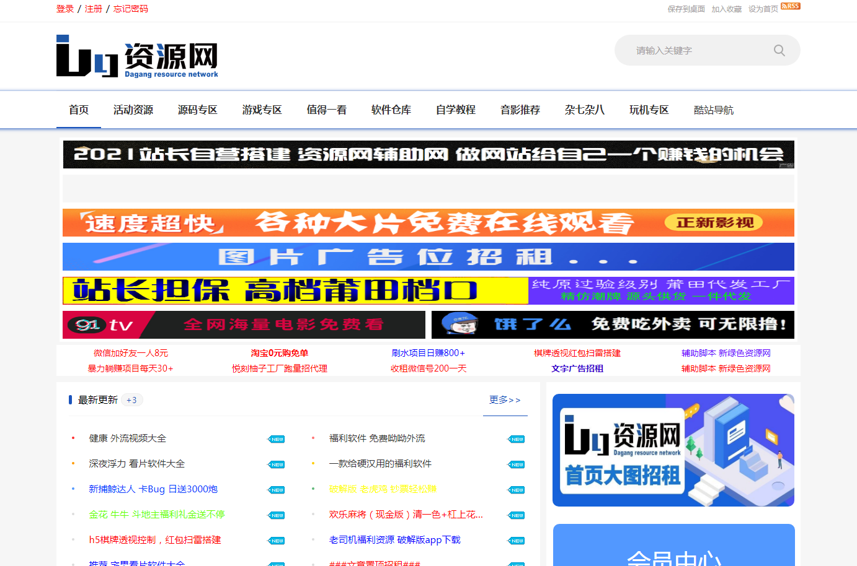Open the 淘宝0元购免单 text ad
Viewport: 857px width, 566px height.
coord(279,353)
